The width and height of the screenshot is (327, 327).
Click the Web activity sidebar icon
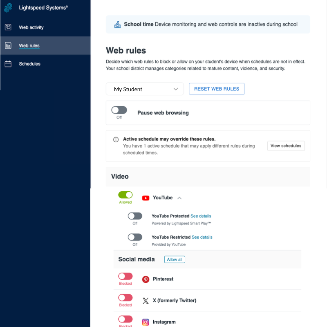(x=8, y=27)
